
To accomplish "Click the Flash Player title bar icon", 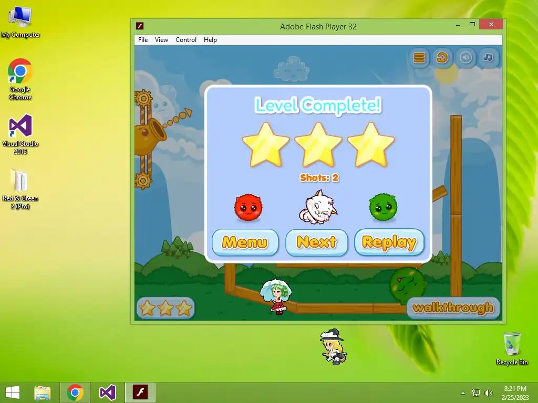I will pyautogui.click(x=140, y=26).
